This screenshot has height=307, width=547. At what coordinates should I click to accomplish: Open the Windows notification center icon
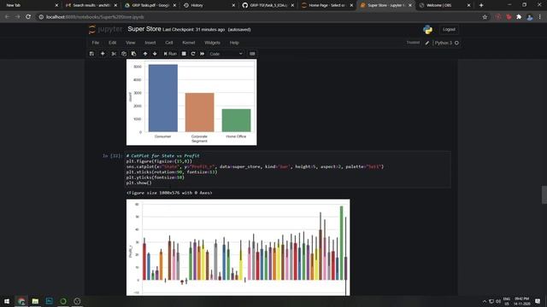538,301
